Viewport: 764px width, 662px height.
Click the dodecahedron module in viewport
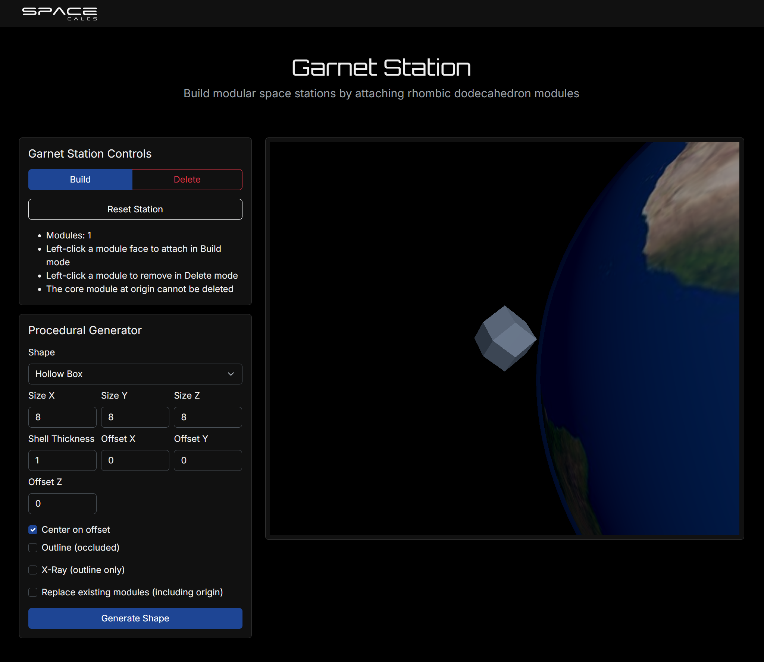coord(505,338)
